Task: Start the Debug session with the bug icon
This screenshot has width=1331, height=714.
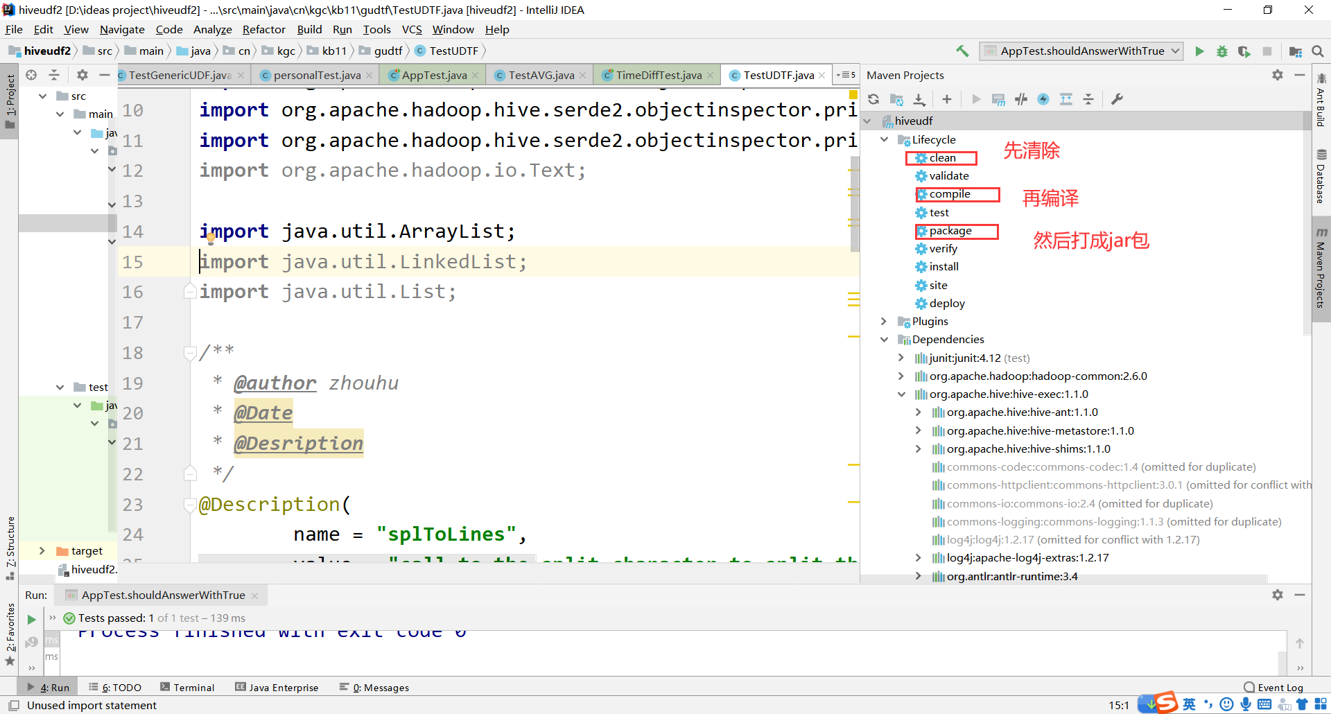Action: pyautogui.click(x=1222, y=51)
